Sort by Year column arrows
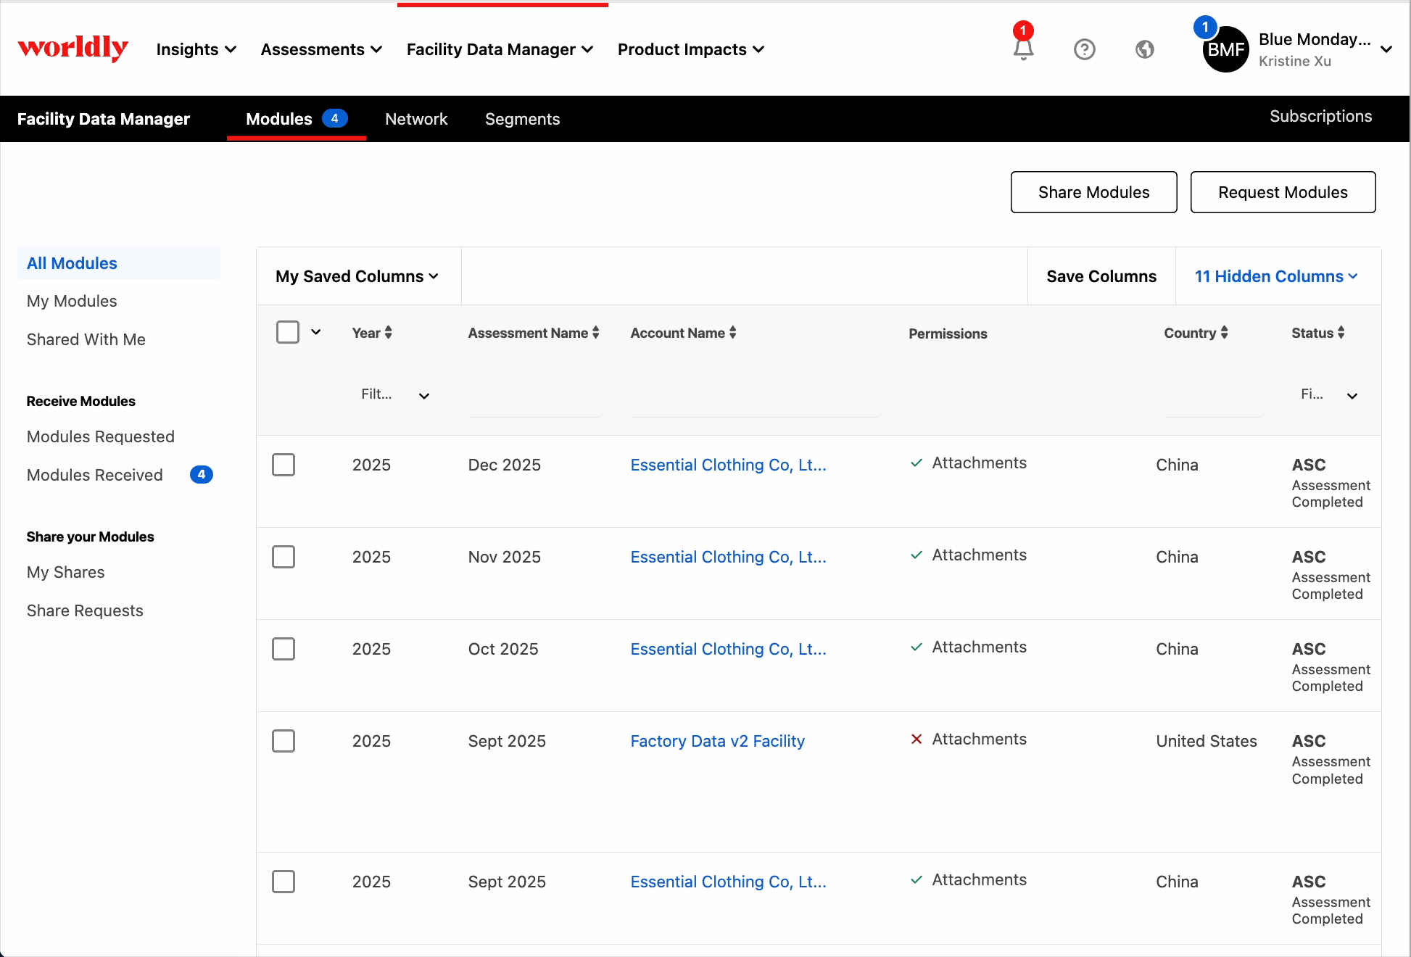 [x=389, y=332]
